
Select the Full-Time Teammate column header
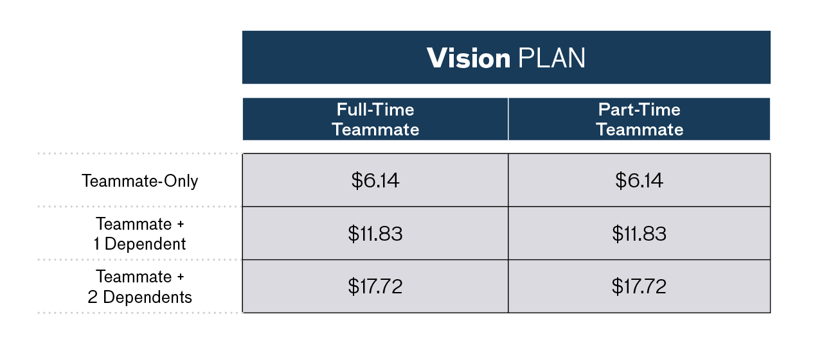[x=375, y=119]
